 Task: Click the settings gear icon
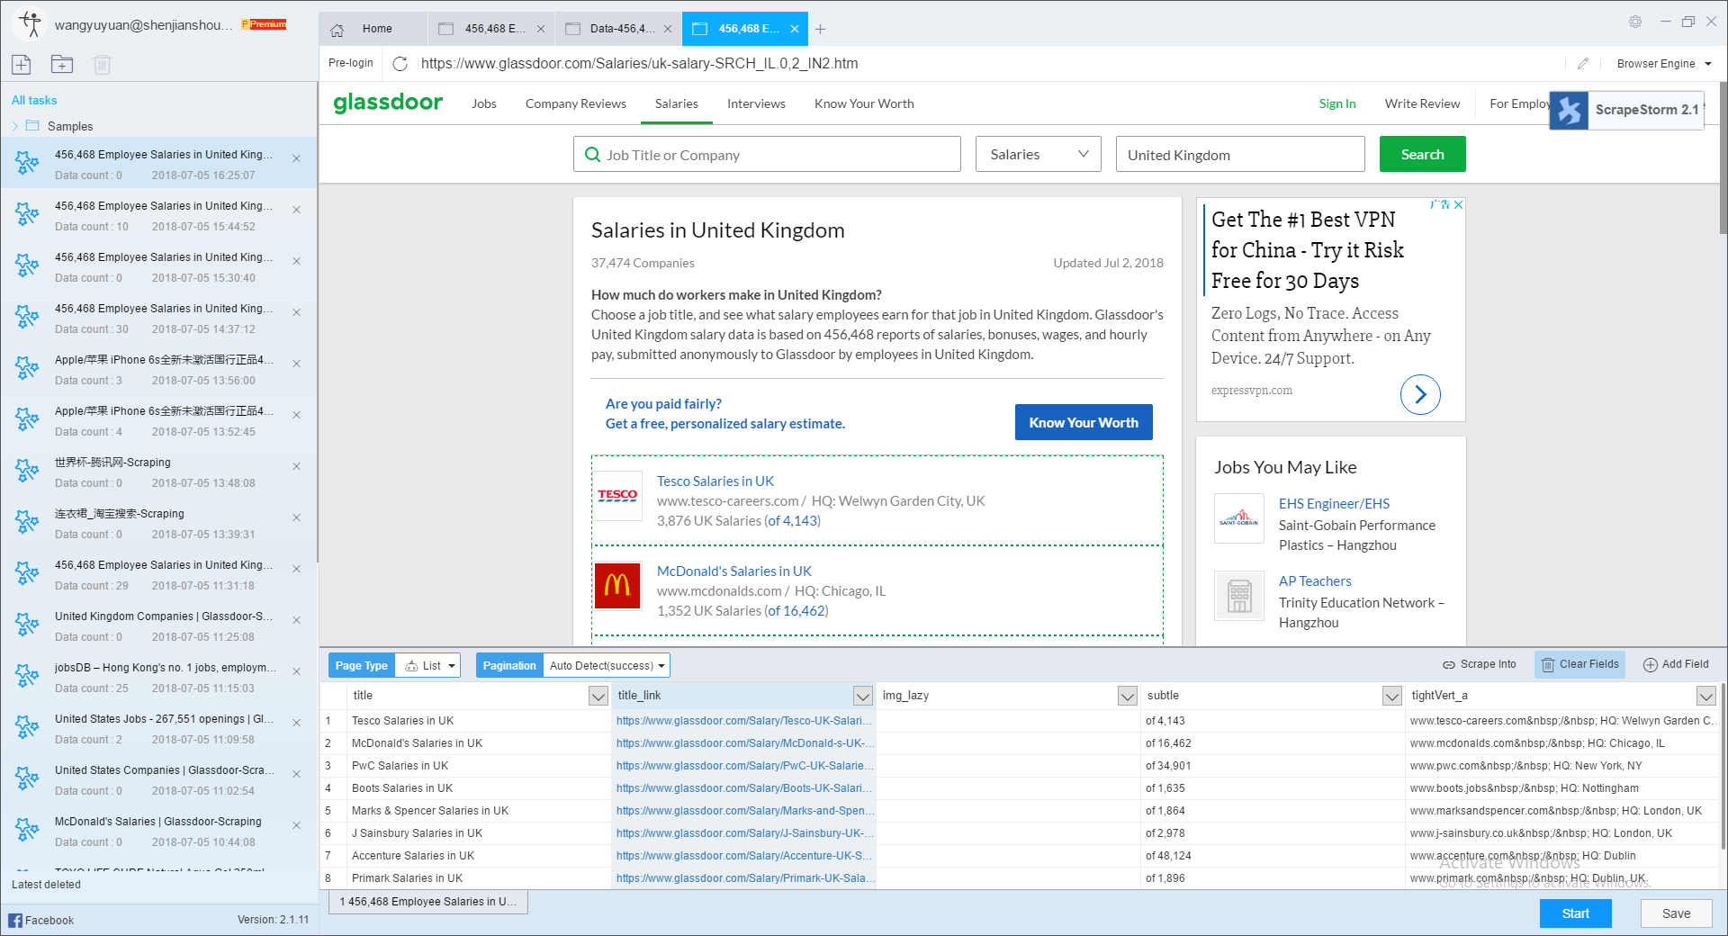point(1634,22)
